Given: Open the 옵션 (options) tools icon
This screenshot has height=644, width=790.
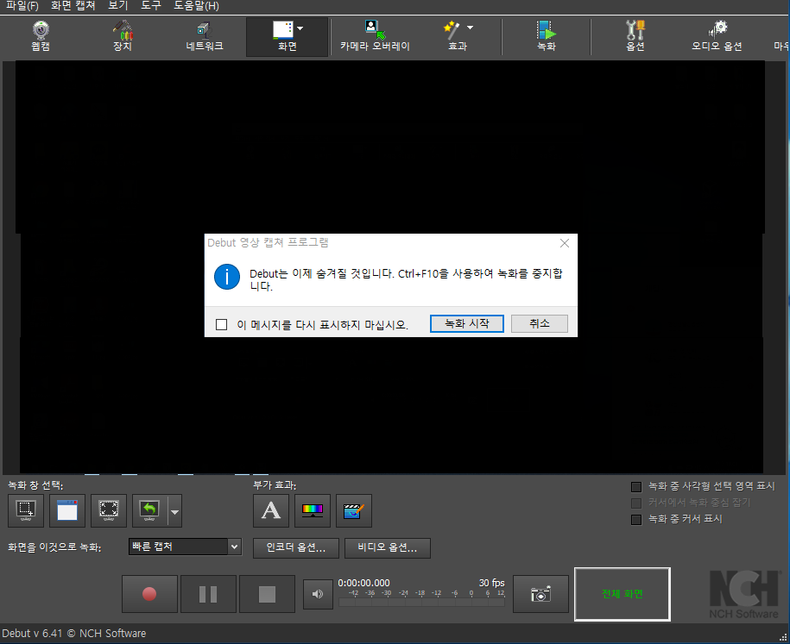Looking at the screenshot, I should (x=635, y=36).
